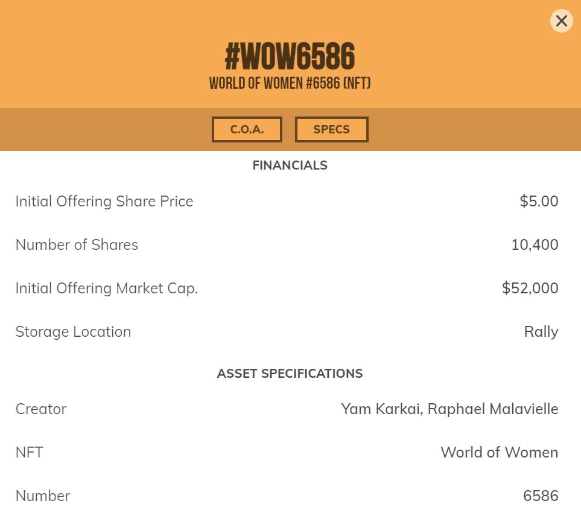This screenshot has width=581, height=507.
Task: Select the $52,000 market cap value
Action: pyautogui.click(x=530, y=288)
